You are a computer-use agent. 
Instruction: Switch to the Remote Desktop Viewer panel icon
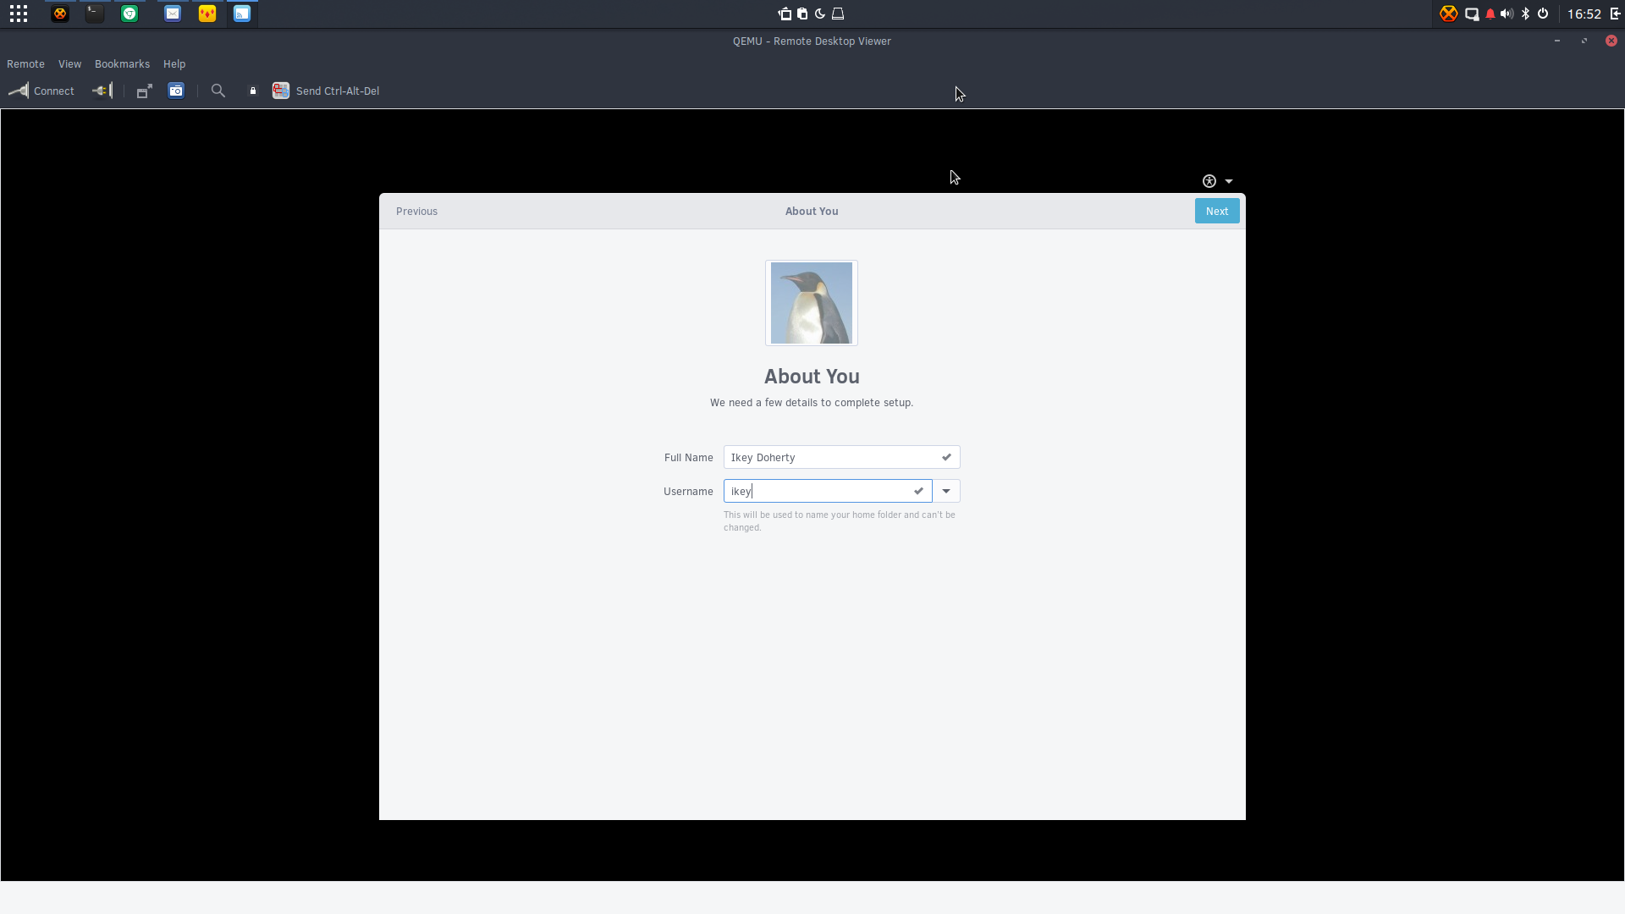click(x=242, y=14)
